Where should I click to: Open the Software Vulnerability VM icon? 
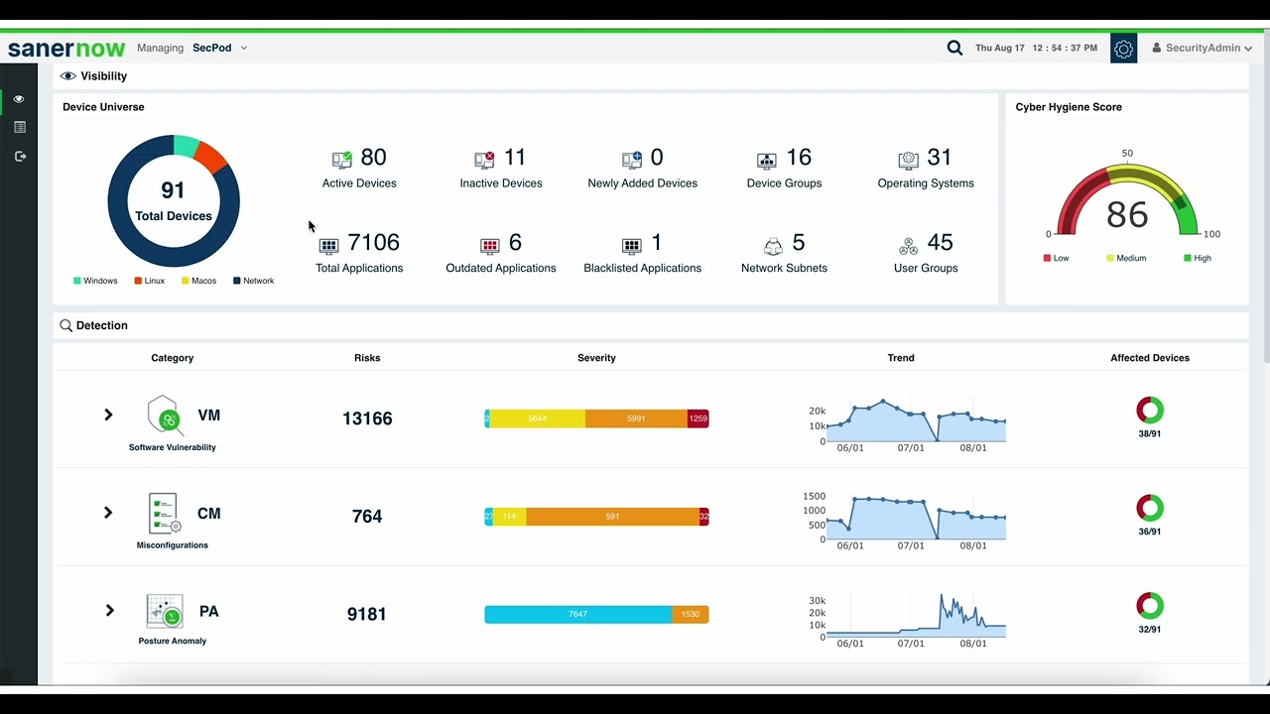pos(165,416)
